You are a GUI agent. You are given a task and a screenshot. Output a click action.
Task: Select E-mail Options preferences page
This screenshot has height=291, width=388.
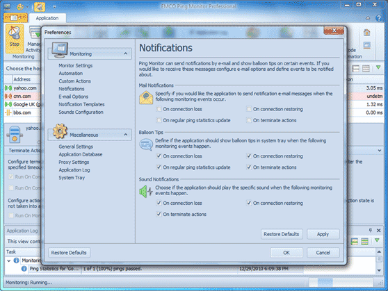point(74,97)
